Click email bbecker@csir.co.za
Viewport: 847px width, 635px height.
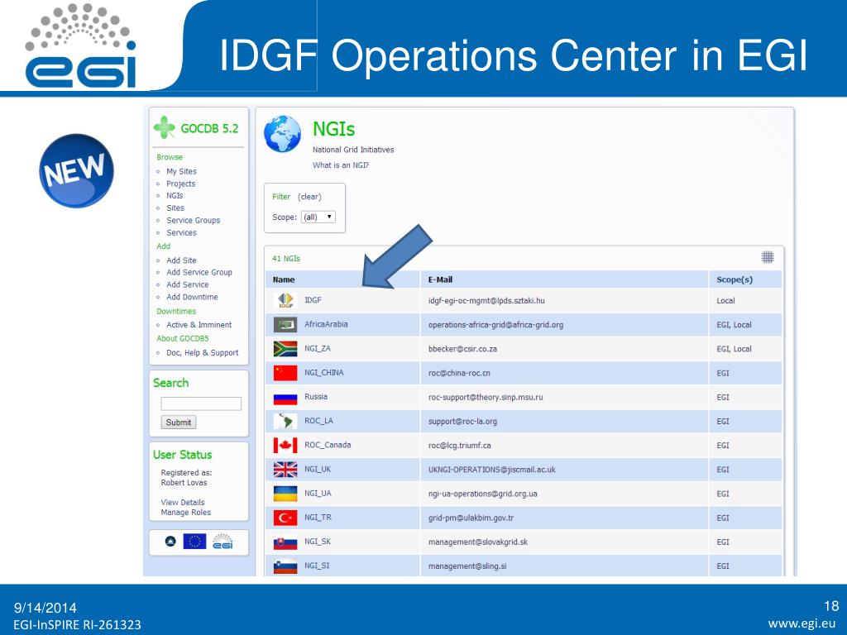point(462,349)
